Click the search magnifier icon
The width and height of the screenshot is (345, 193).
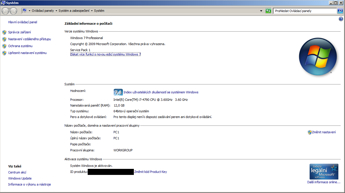[340, 11]
